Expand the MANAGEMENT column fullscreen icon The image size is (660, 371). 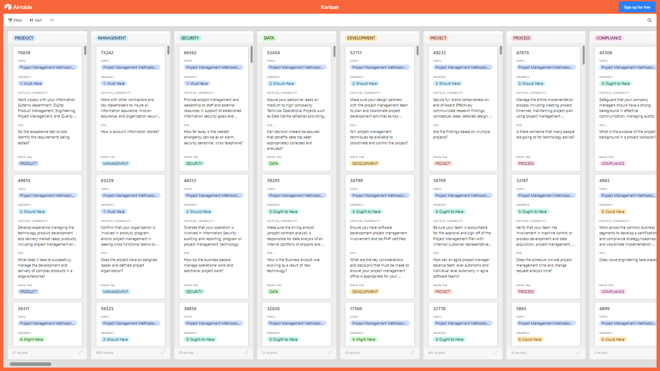(x=164, y=352)
